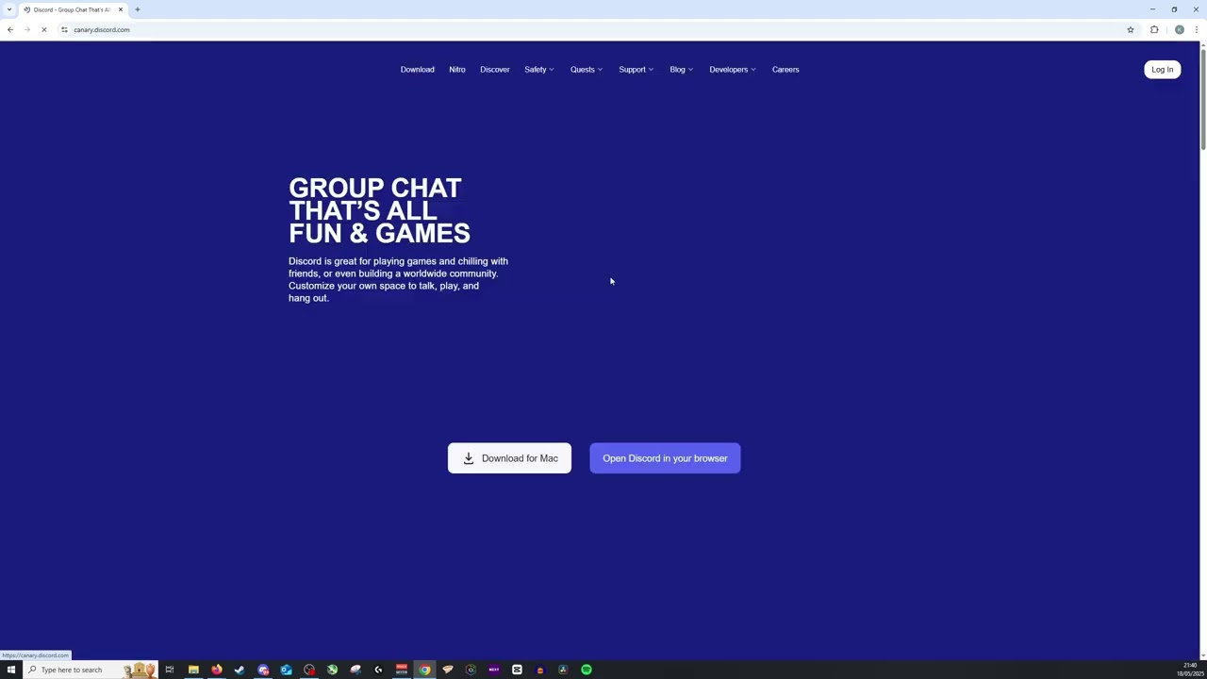
Task: Bookmark this page with the star icon
Action: point(1130,29)
